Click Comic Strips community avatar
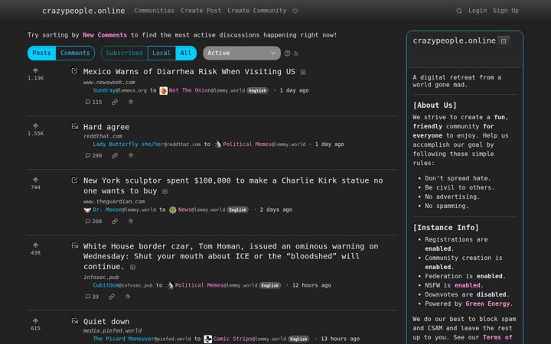This screenshot has width=551, height=344. [208, 339]
